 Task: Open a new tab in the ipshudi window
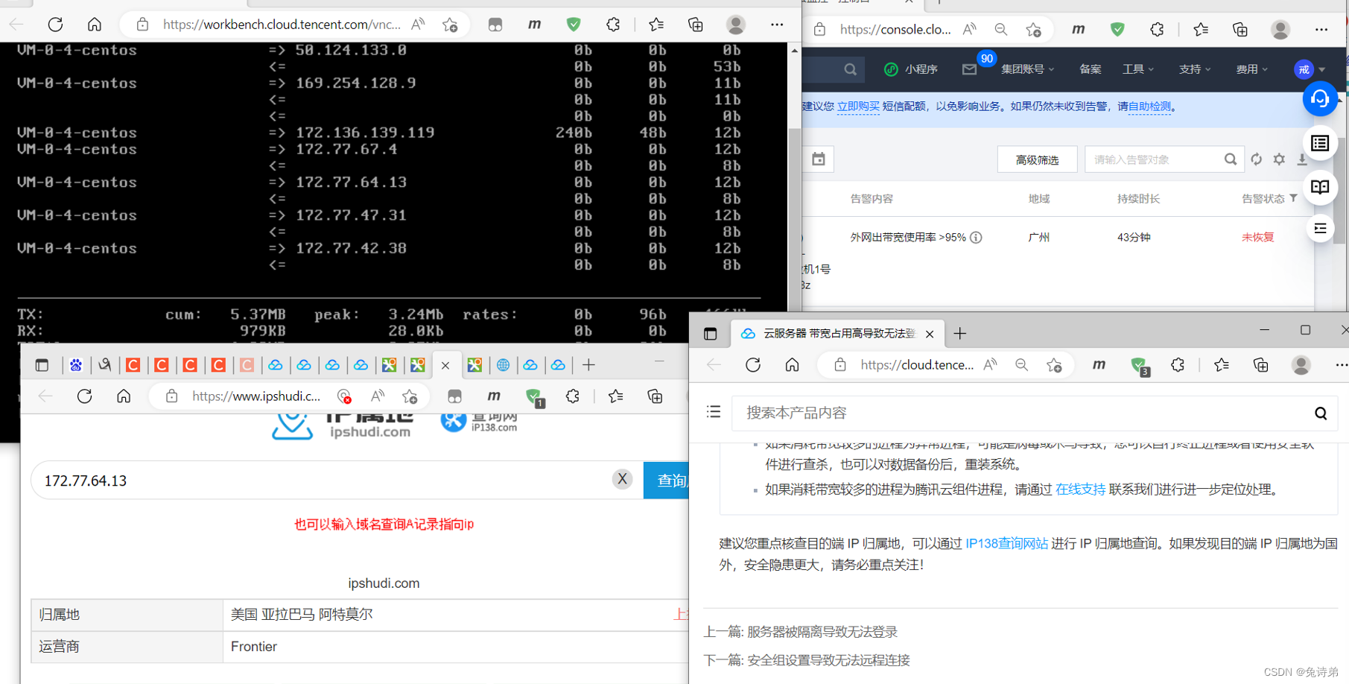click(x=589, y=365)
